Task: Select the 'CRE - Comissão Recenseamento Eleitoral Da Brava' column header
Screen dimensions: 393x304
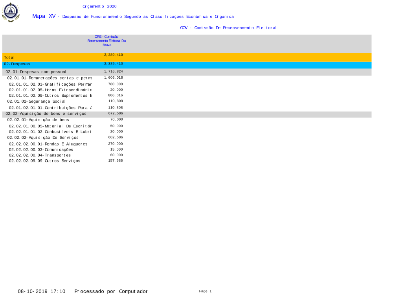Action: (107, 41)
